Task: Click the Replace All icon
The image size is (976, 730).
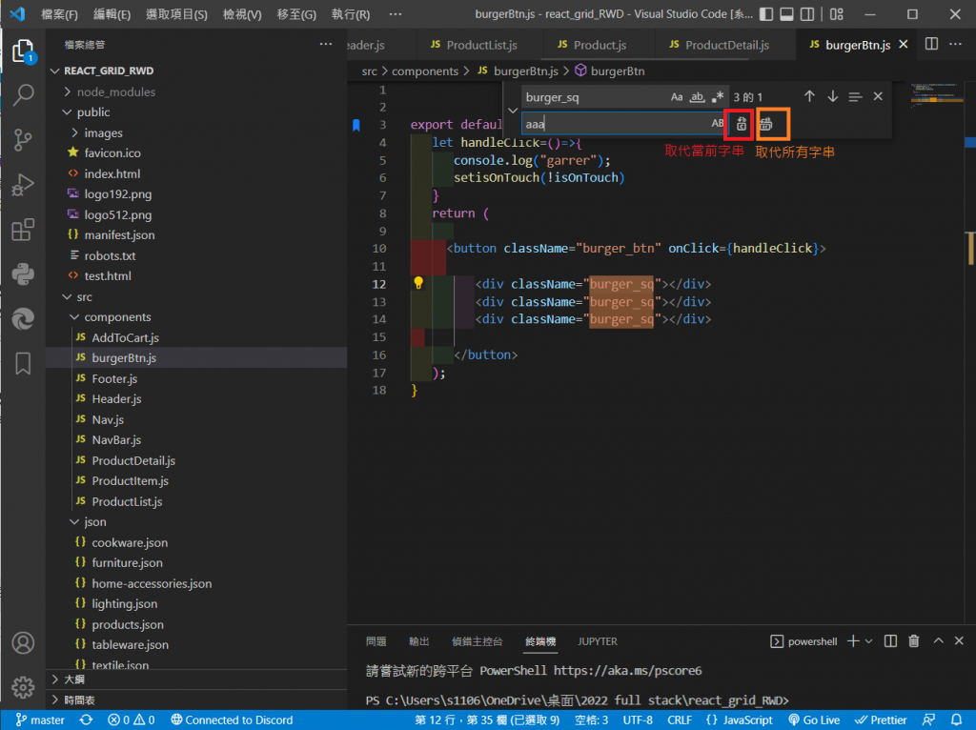Action: coord(766,123)
